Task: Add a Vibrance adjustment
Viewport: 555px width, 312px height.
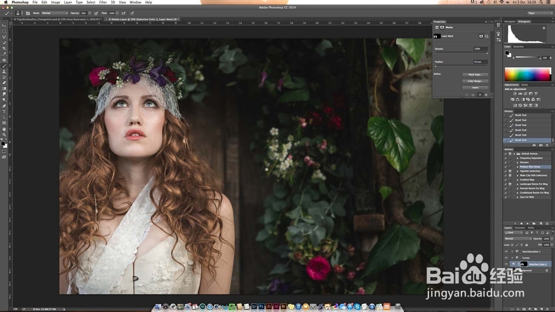Action: coord(536,93)
